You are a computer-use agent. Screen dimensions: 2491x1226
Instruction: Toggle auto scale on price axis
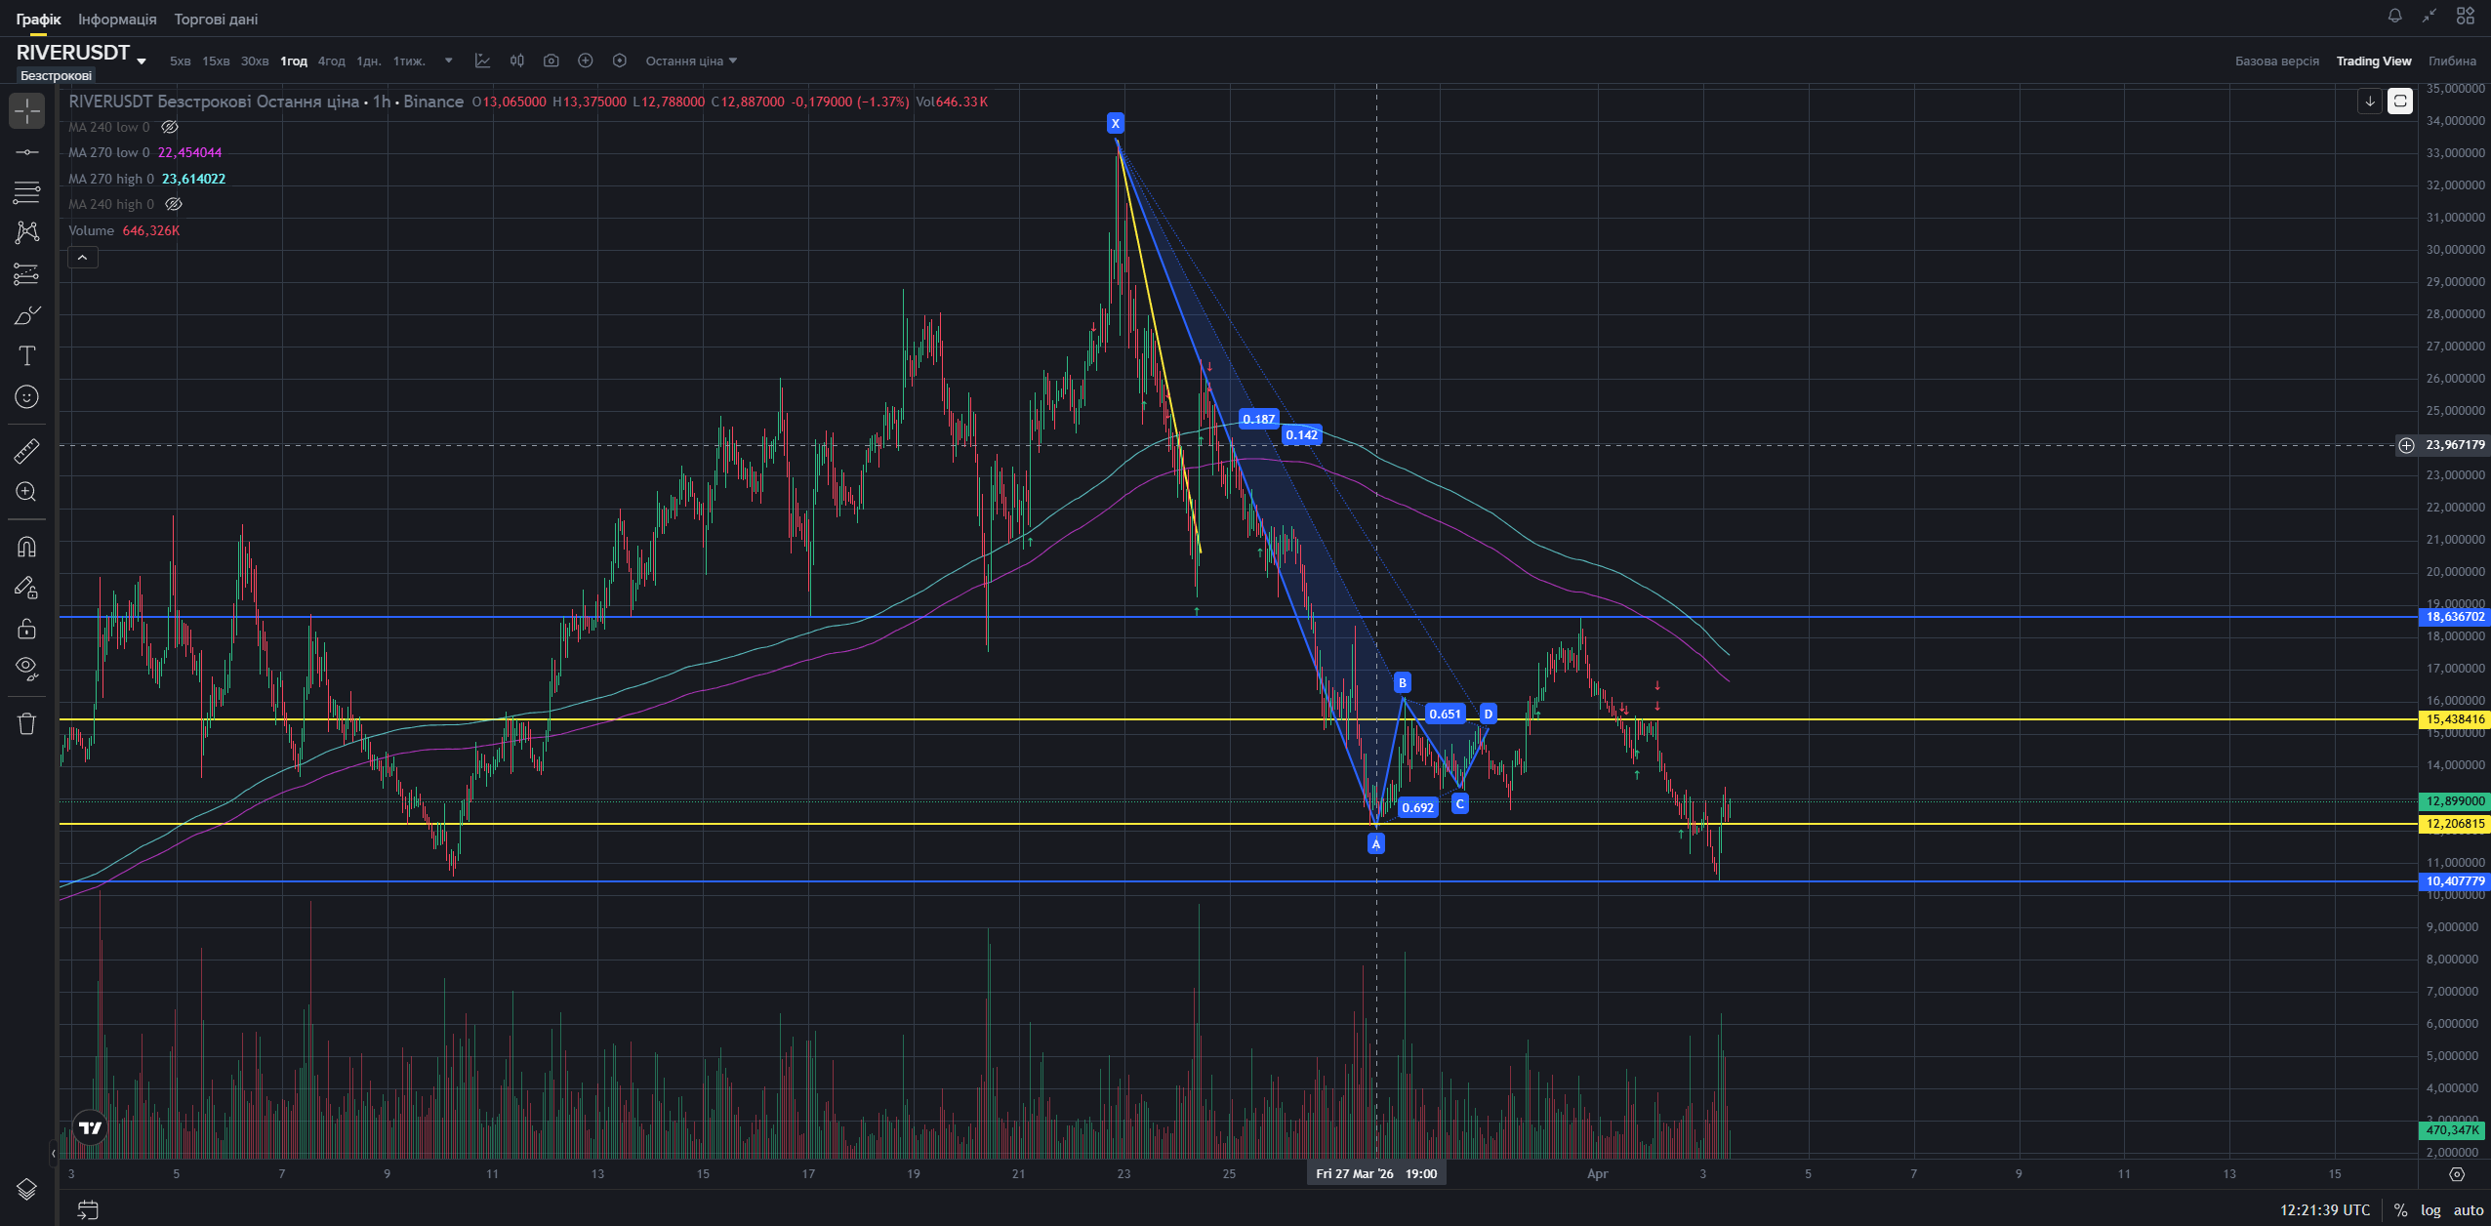(x=2469, y=1210)
